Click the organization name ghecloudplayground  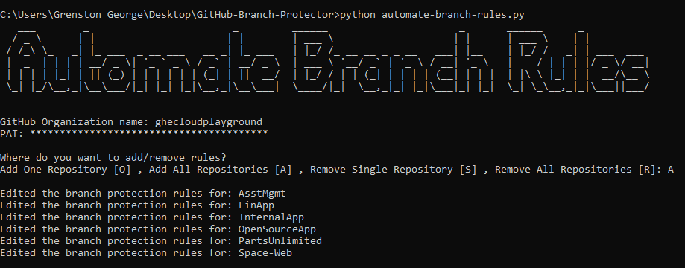(x=209, y=122)
